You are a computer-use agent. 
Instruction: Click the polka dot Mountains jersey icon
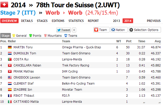45,36
